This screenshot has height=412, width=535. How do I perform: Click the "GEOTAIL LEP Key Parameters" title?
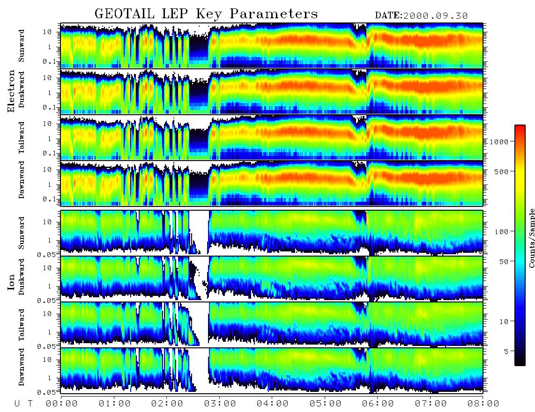(206, 14)
